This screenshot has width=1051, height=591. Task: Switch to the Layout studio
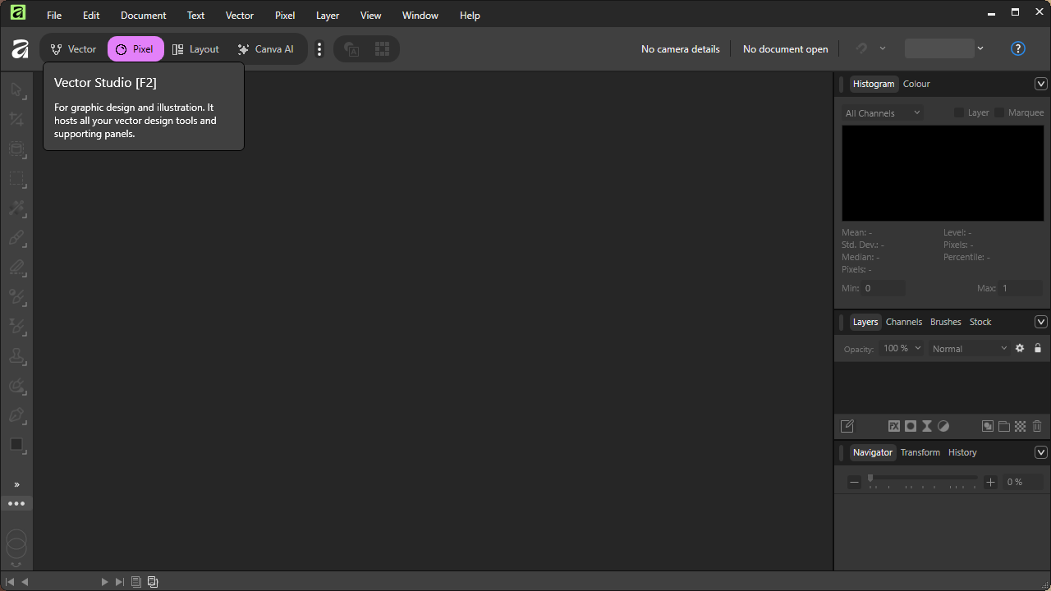pos(195,49)
